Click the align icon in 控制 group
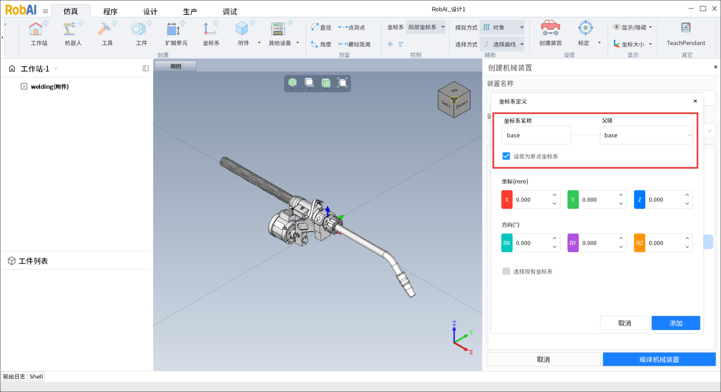Screen dimensions: 721x392 (x=401, y=44)
